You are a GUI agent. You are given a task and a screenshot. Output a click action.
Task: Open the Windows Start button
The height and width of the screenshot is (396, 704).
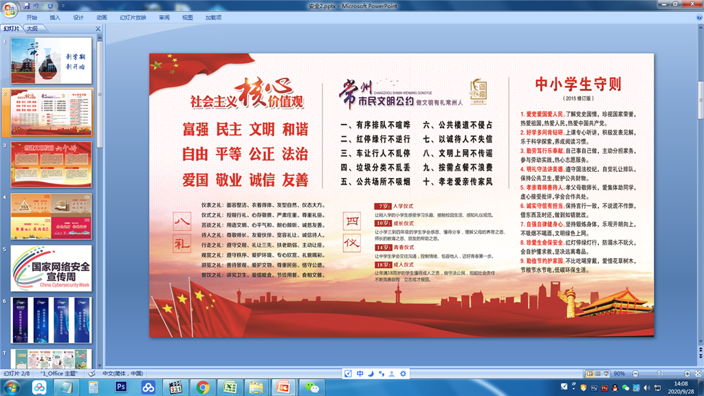(x=11, y=388)
